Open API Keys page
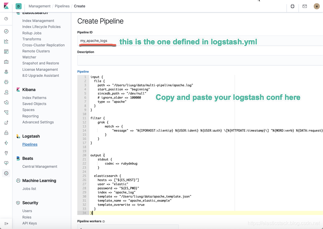The image size is (323, 229). [x=30, y=223]
